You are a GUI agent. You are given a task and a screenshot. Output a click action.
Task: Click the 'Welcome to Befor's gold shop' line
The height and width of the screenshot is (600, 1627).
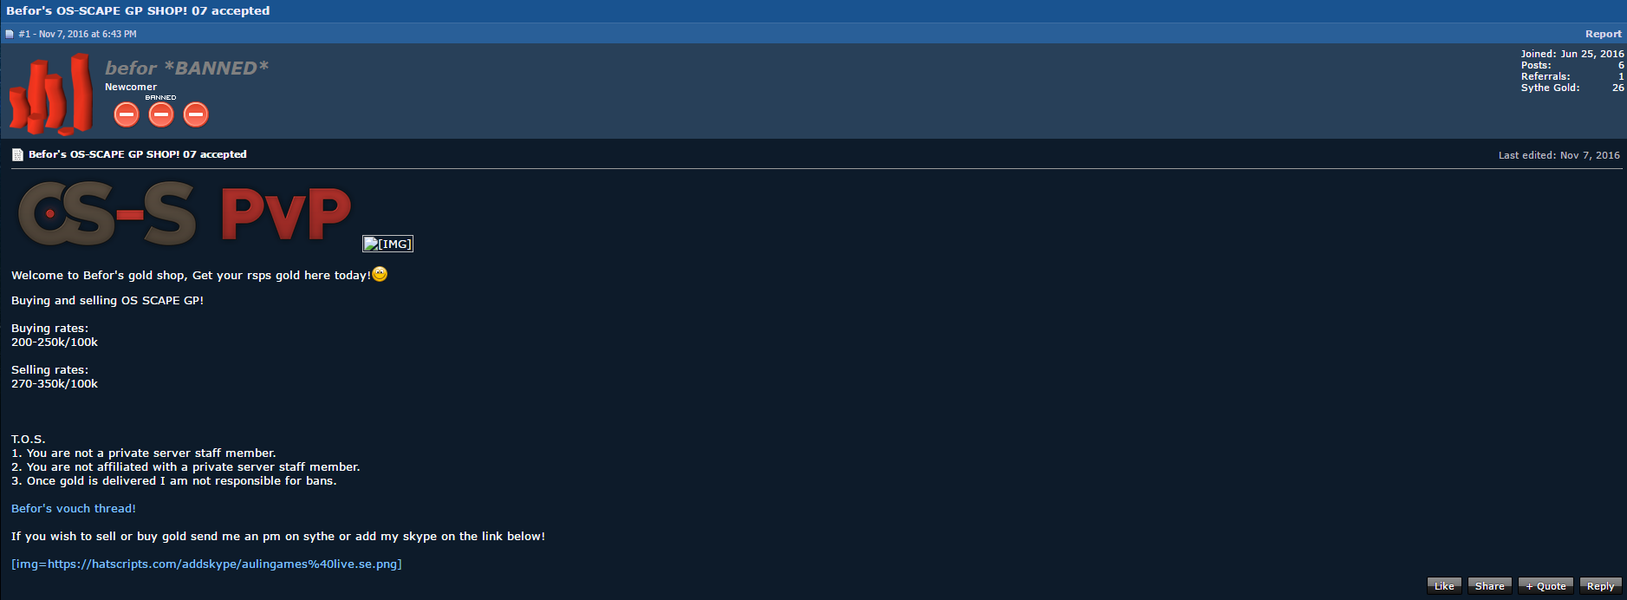pos(191,275)
